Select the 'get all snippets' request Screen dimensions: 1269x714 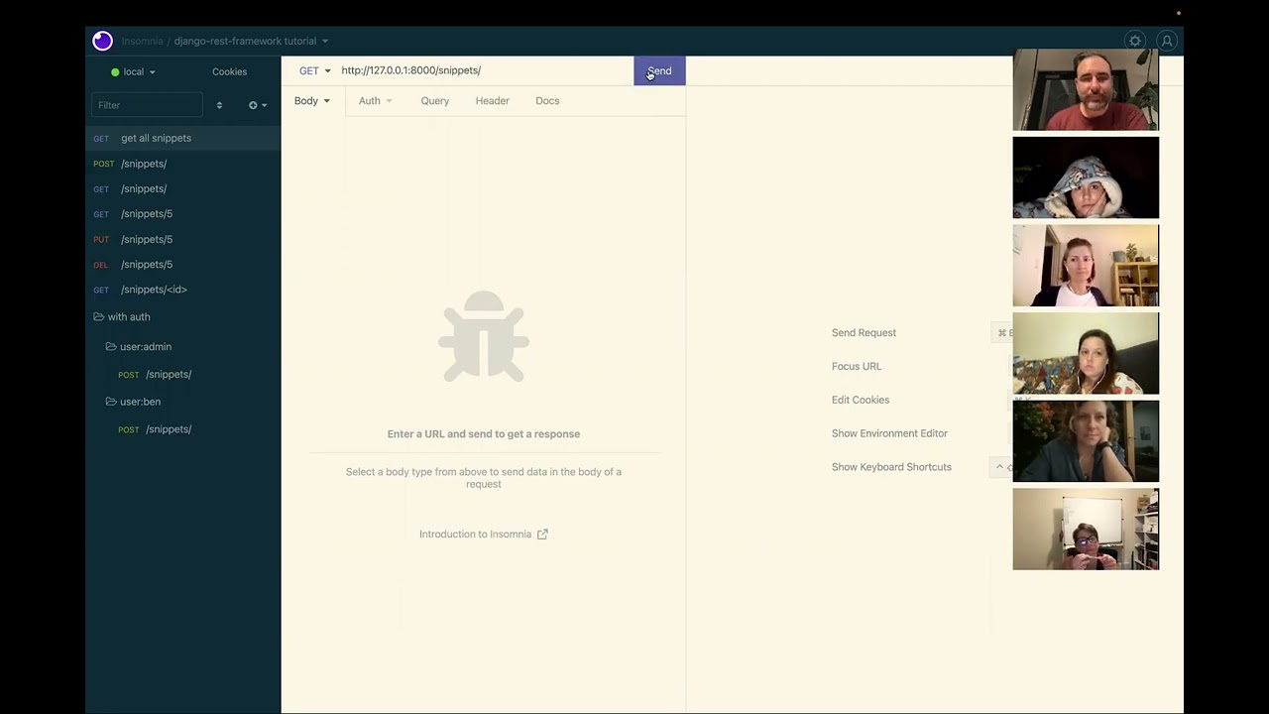[x=183, y=138]
